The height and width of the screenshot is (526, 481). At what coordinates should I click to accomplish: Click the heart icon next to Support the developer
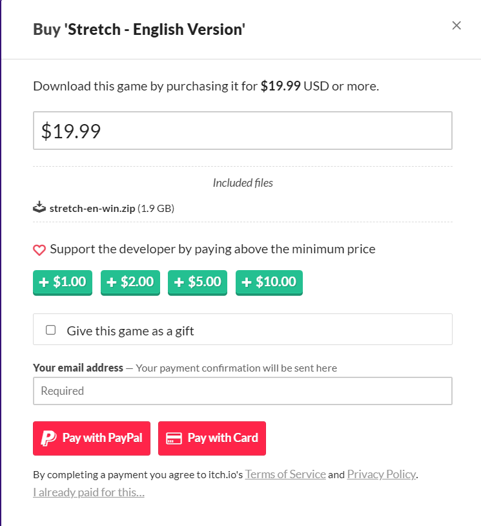click(x=39, y=250)
